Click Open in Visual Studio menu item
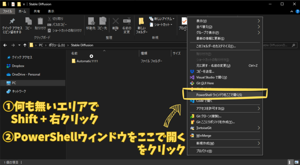This screenshot has height=165, width=300. tap(225, 77)
